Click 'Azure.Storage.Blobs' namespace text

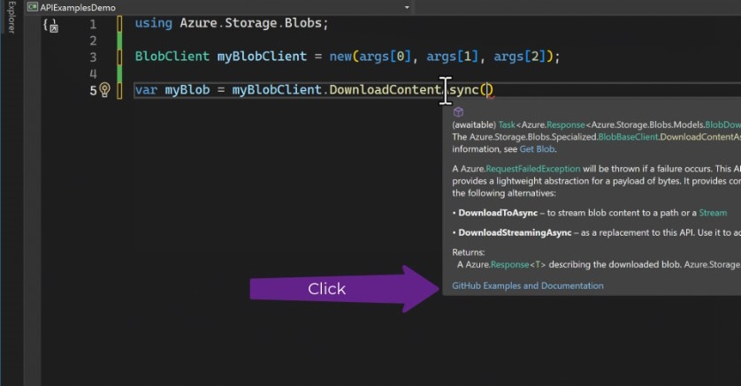pos(250,23)
